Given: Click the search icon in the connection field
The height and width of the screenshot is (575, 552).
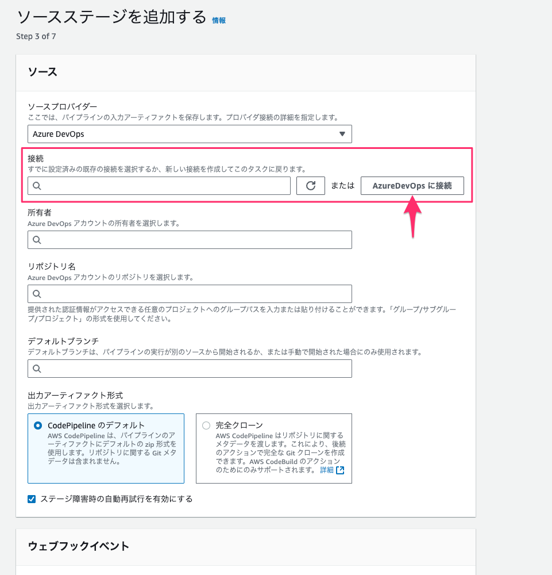Looking at the screenshot, I should point(37,186).
